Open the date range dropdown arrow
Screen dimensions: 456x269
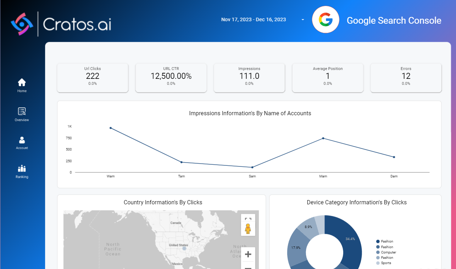[x=303, y=20]
